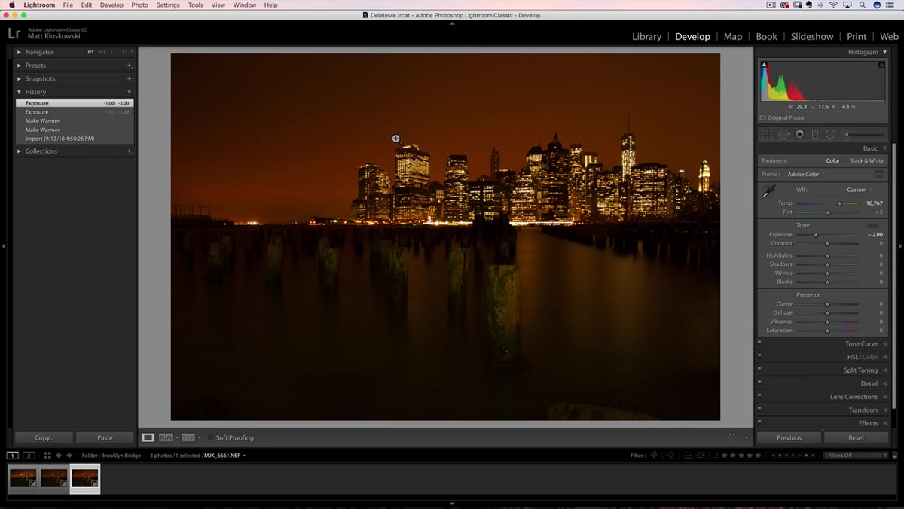The width and height of the screenshot is (904, 509).
Task: Add a new preset with plus
Action: [x=129, y=66]
